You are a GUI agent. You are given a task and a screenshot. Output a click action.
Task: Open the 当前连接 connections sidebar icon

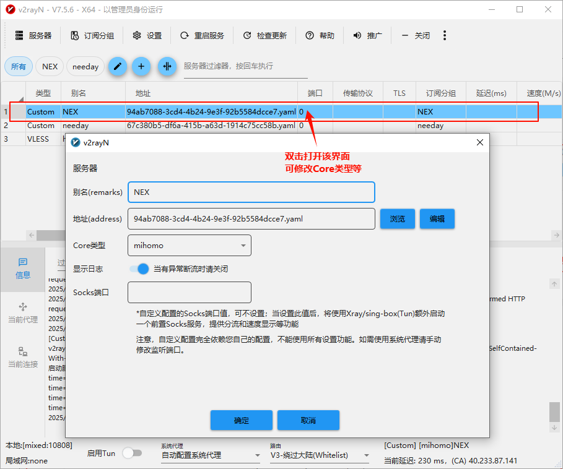point(23,358)
